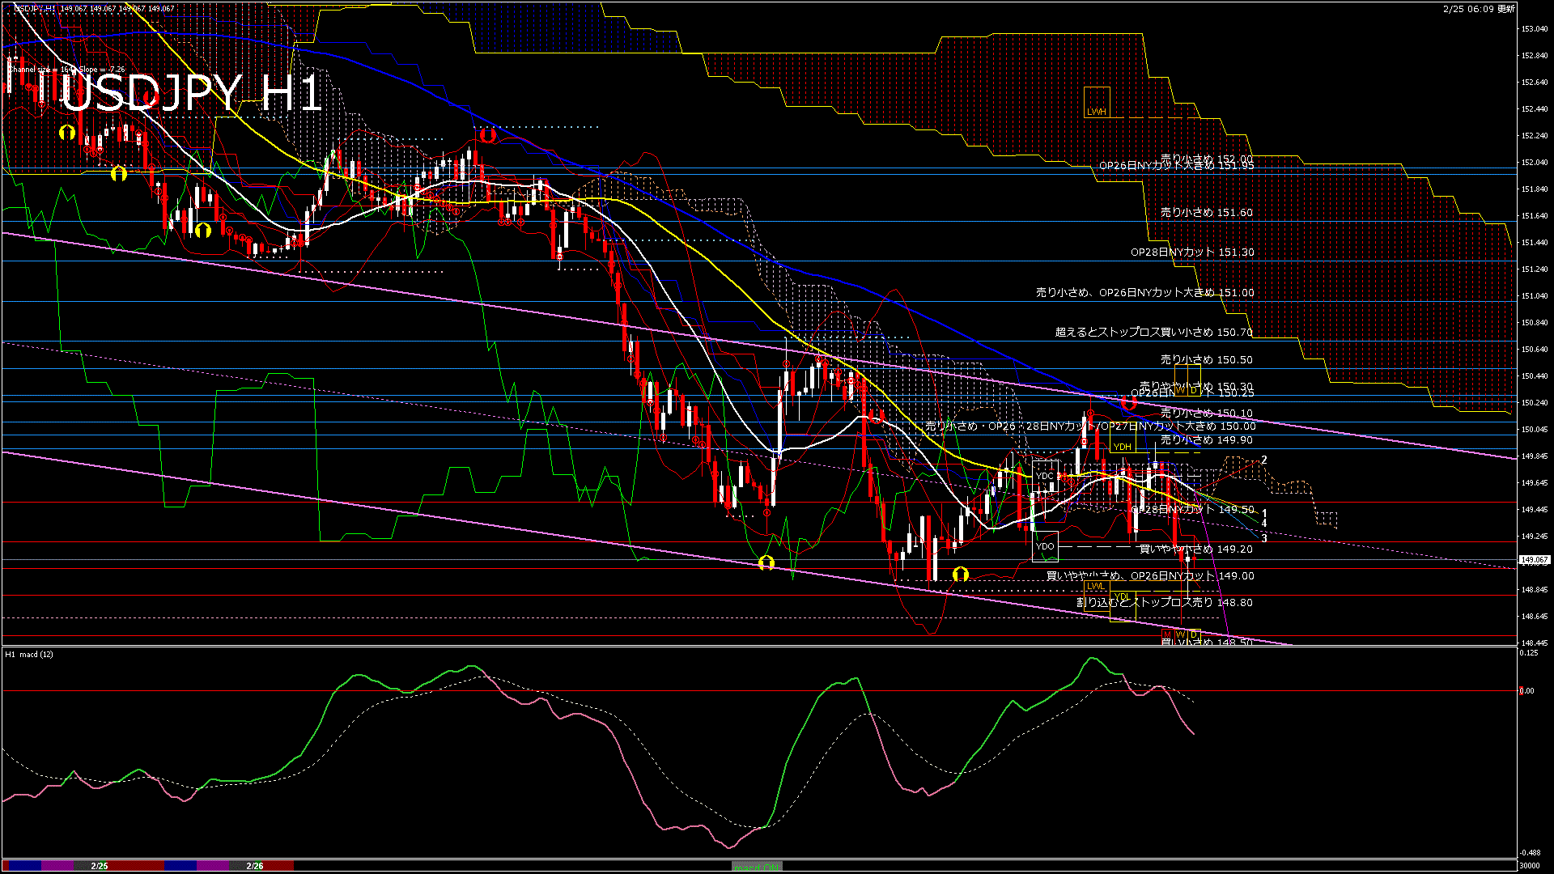This screenshot has height=874, width=1554.
Task: Click current price tag 149.067 on scale
Action: 1535,559
